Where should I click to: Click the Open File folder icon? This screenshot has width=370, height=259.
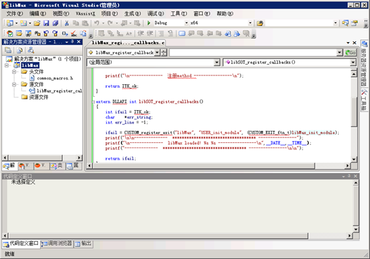pos(37,23)
